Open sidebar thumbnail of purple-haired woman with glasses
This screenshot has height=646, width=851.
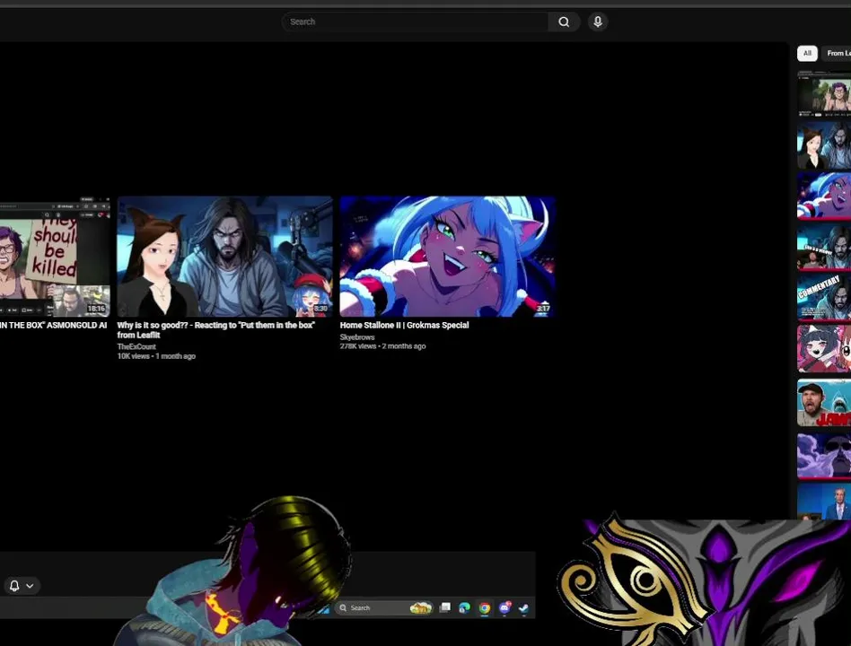pos(824,94)
